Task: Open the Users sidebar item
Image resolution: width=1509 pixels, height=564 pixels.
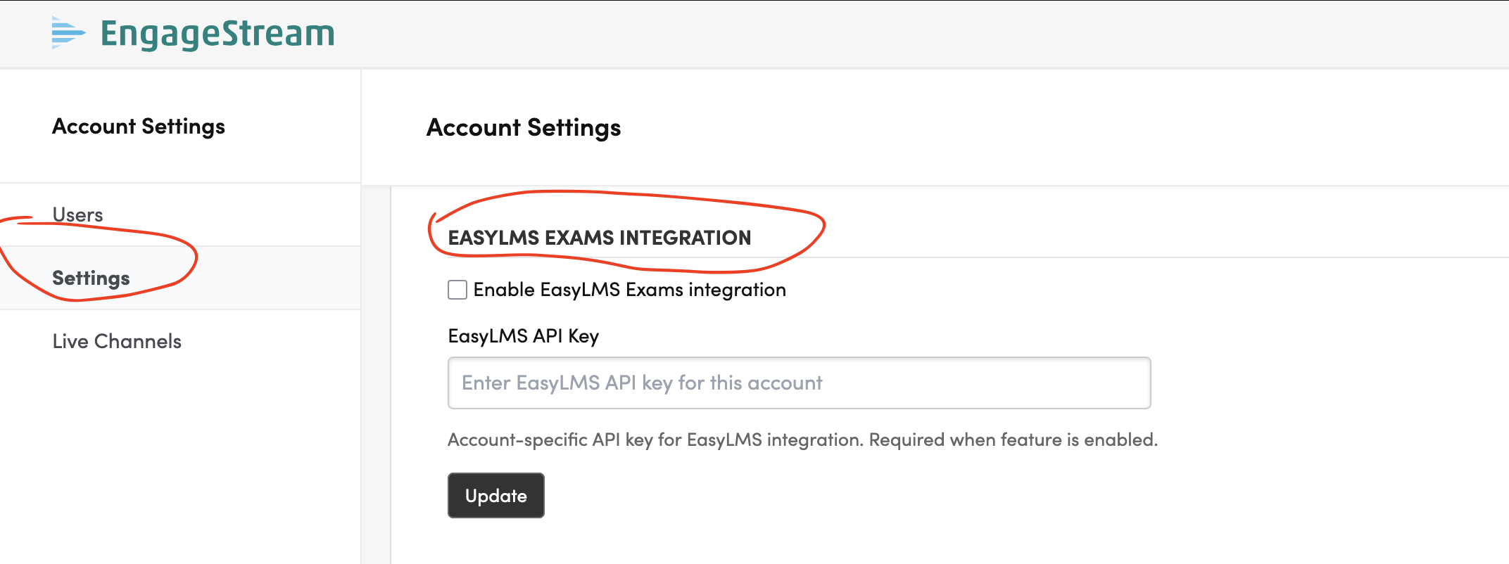Action: coord(180,214)
